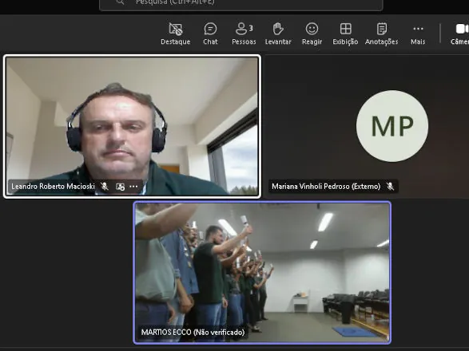Select the Leandro Roberto Macioski video tile

click(x=132, y=126)
